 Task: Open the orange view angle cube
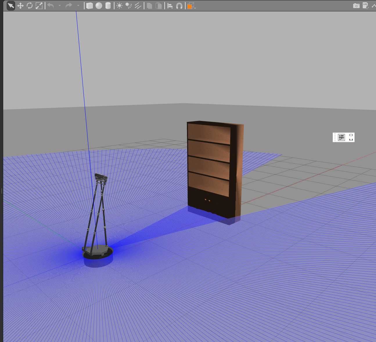[190, 6]
